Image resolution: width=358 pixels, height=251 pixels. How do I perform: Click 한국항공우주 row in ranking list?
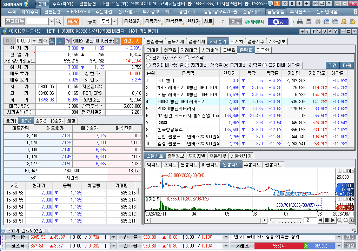pos(247,130)
